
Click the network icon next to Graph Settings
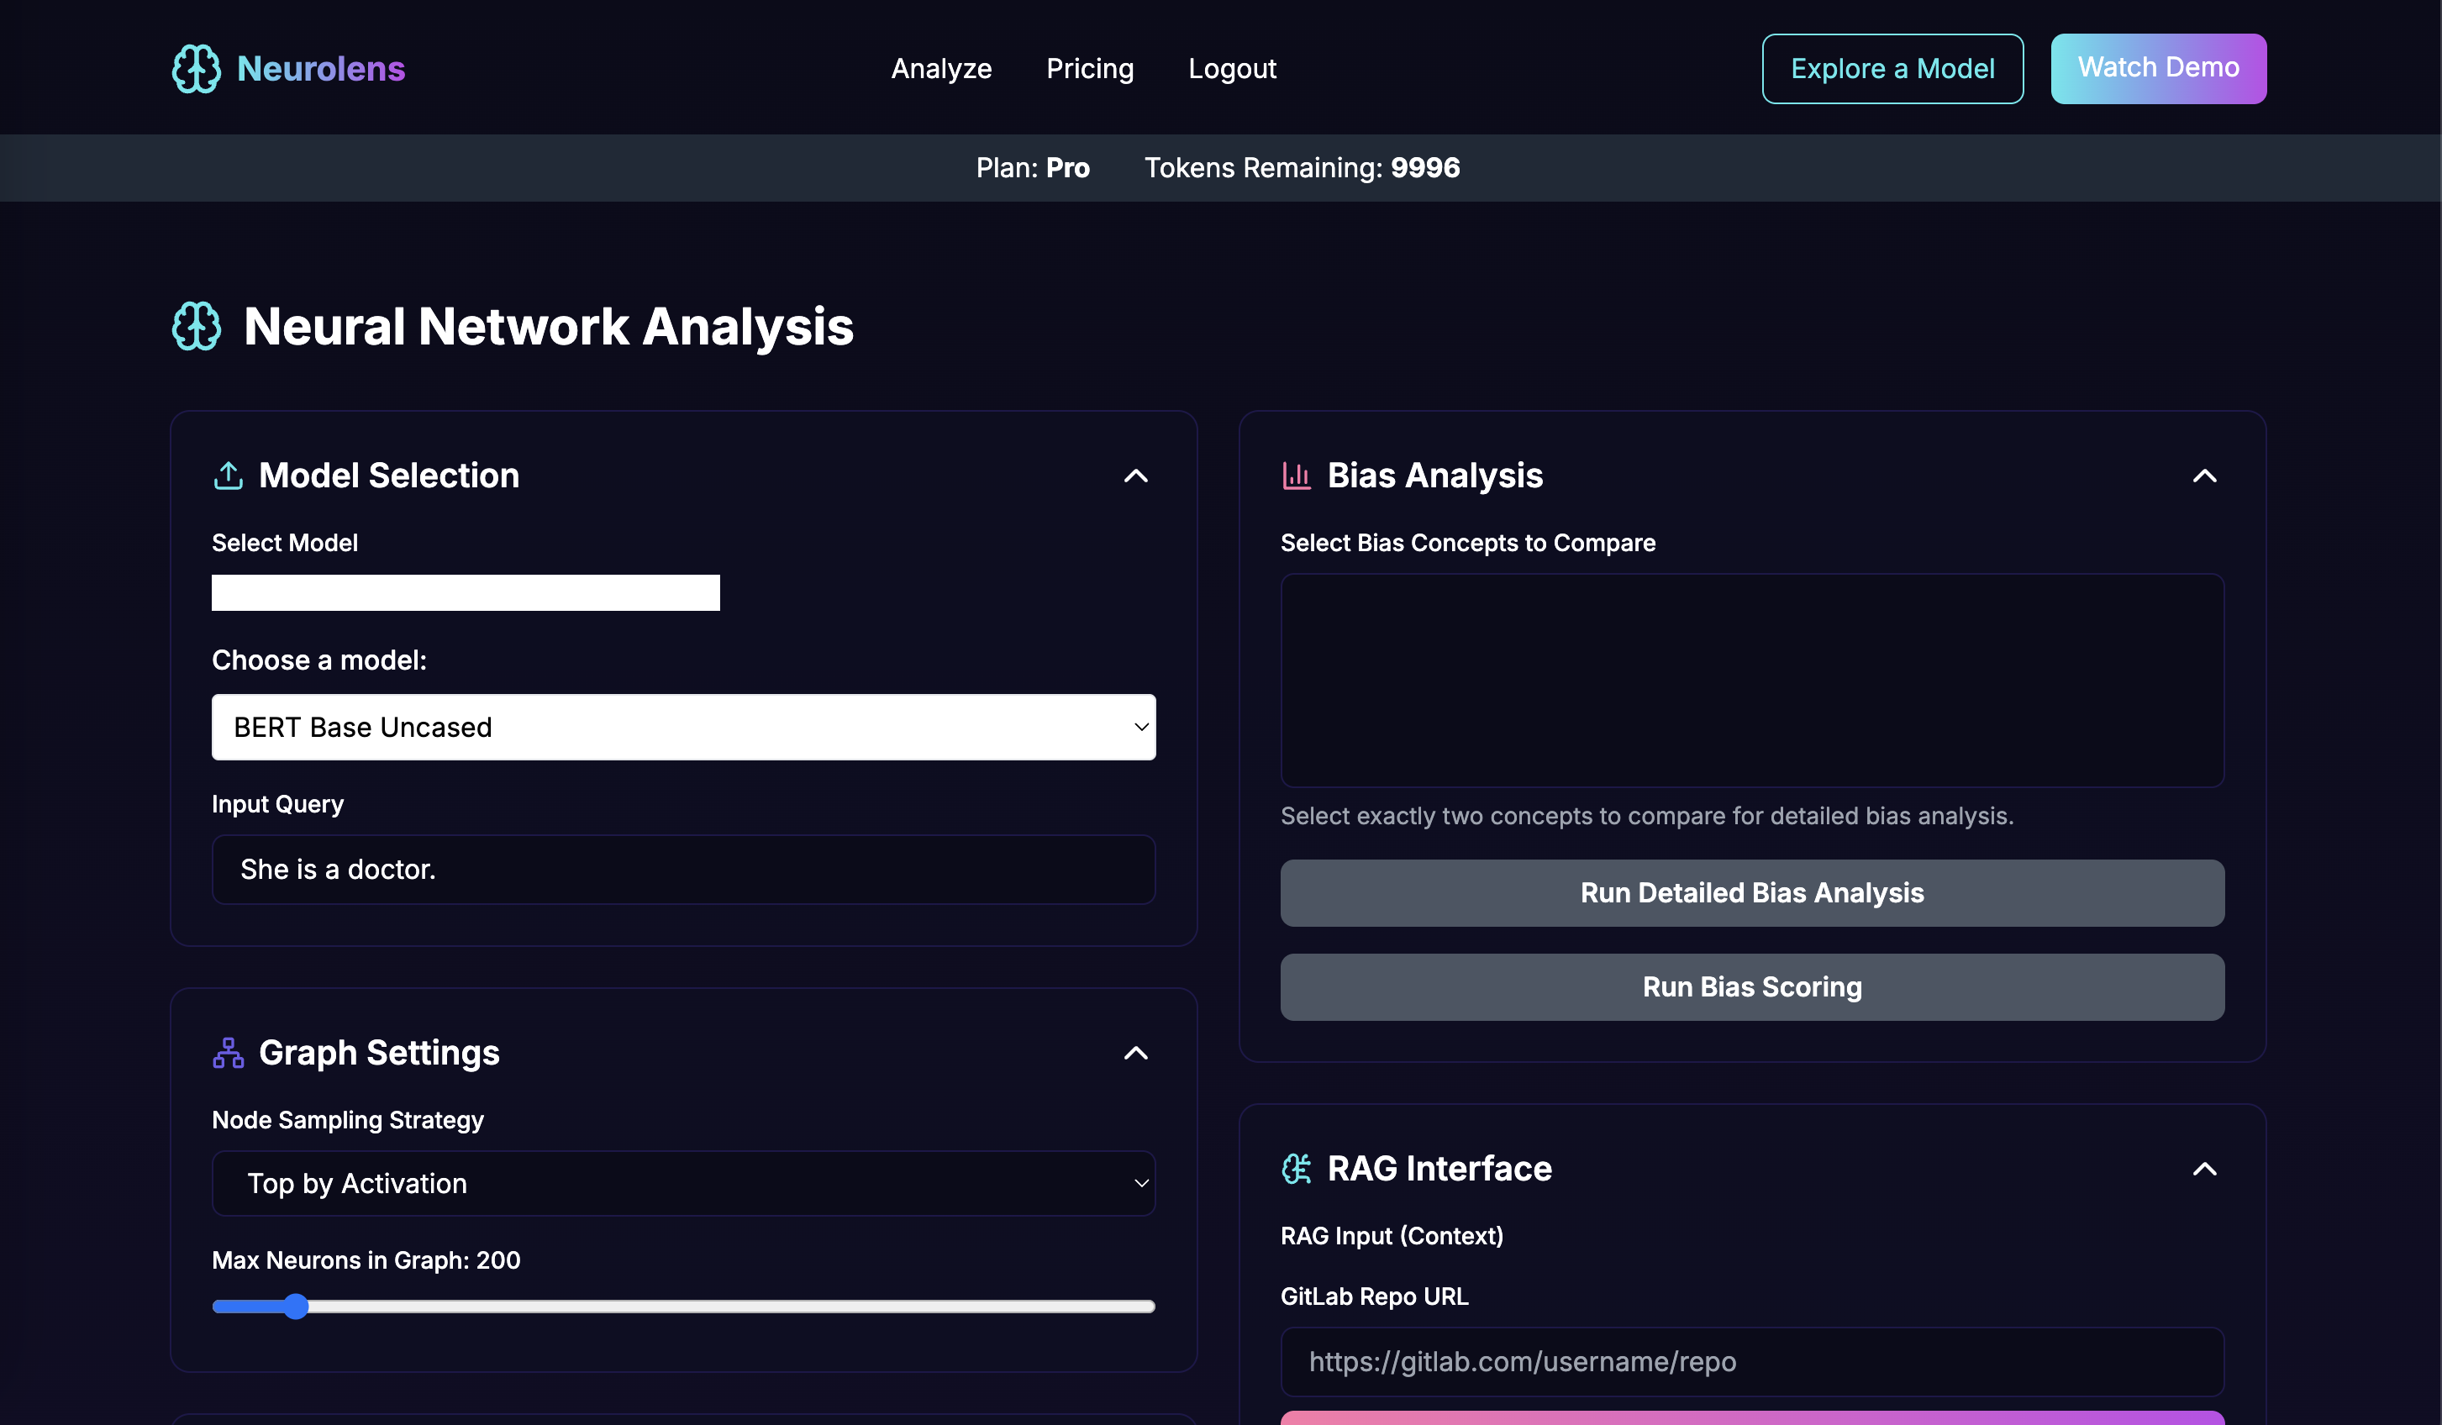coord(228,1053)
